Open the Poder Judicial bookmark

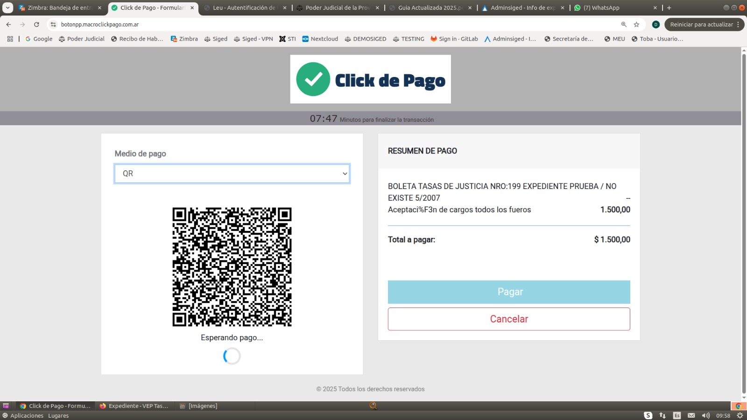pos(82,39)
